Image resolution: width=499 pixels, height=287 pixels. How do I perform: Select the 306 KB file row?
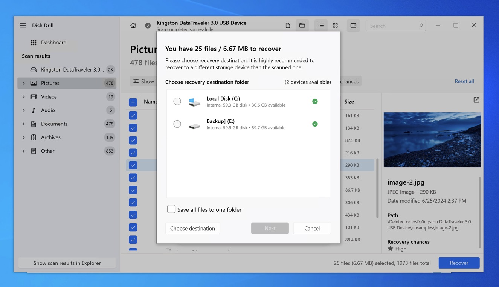(x=250, y=202)
